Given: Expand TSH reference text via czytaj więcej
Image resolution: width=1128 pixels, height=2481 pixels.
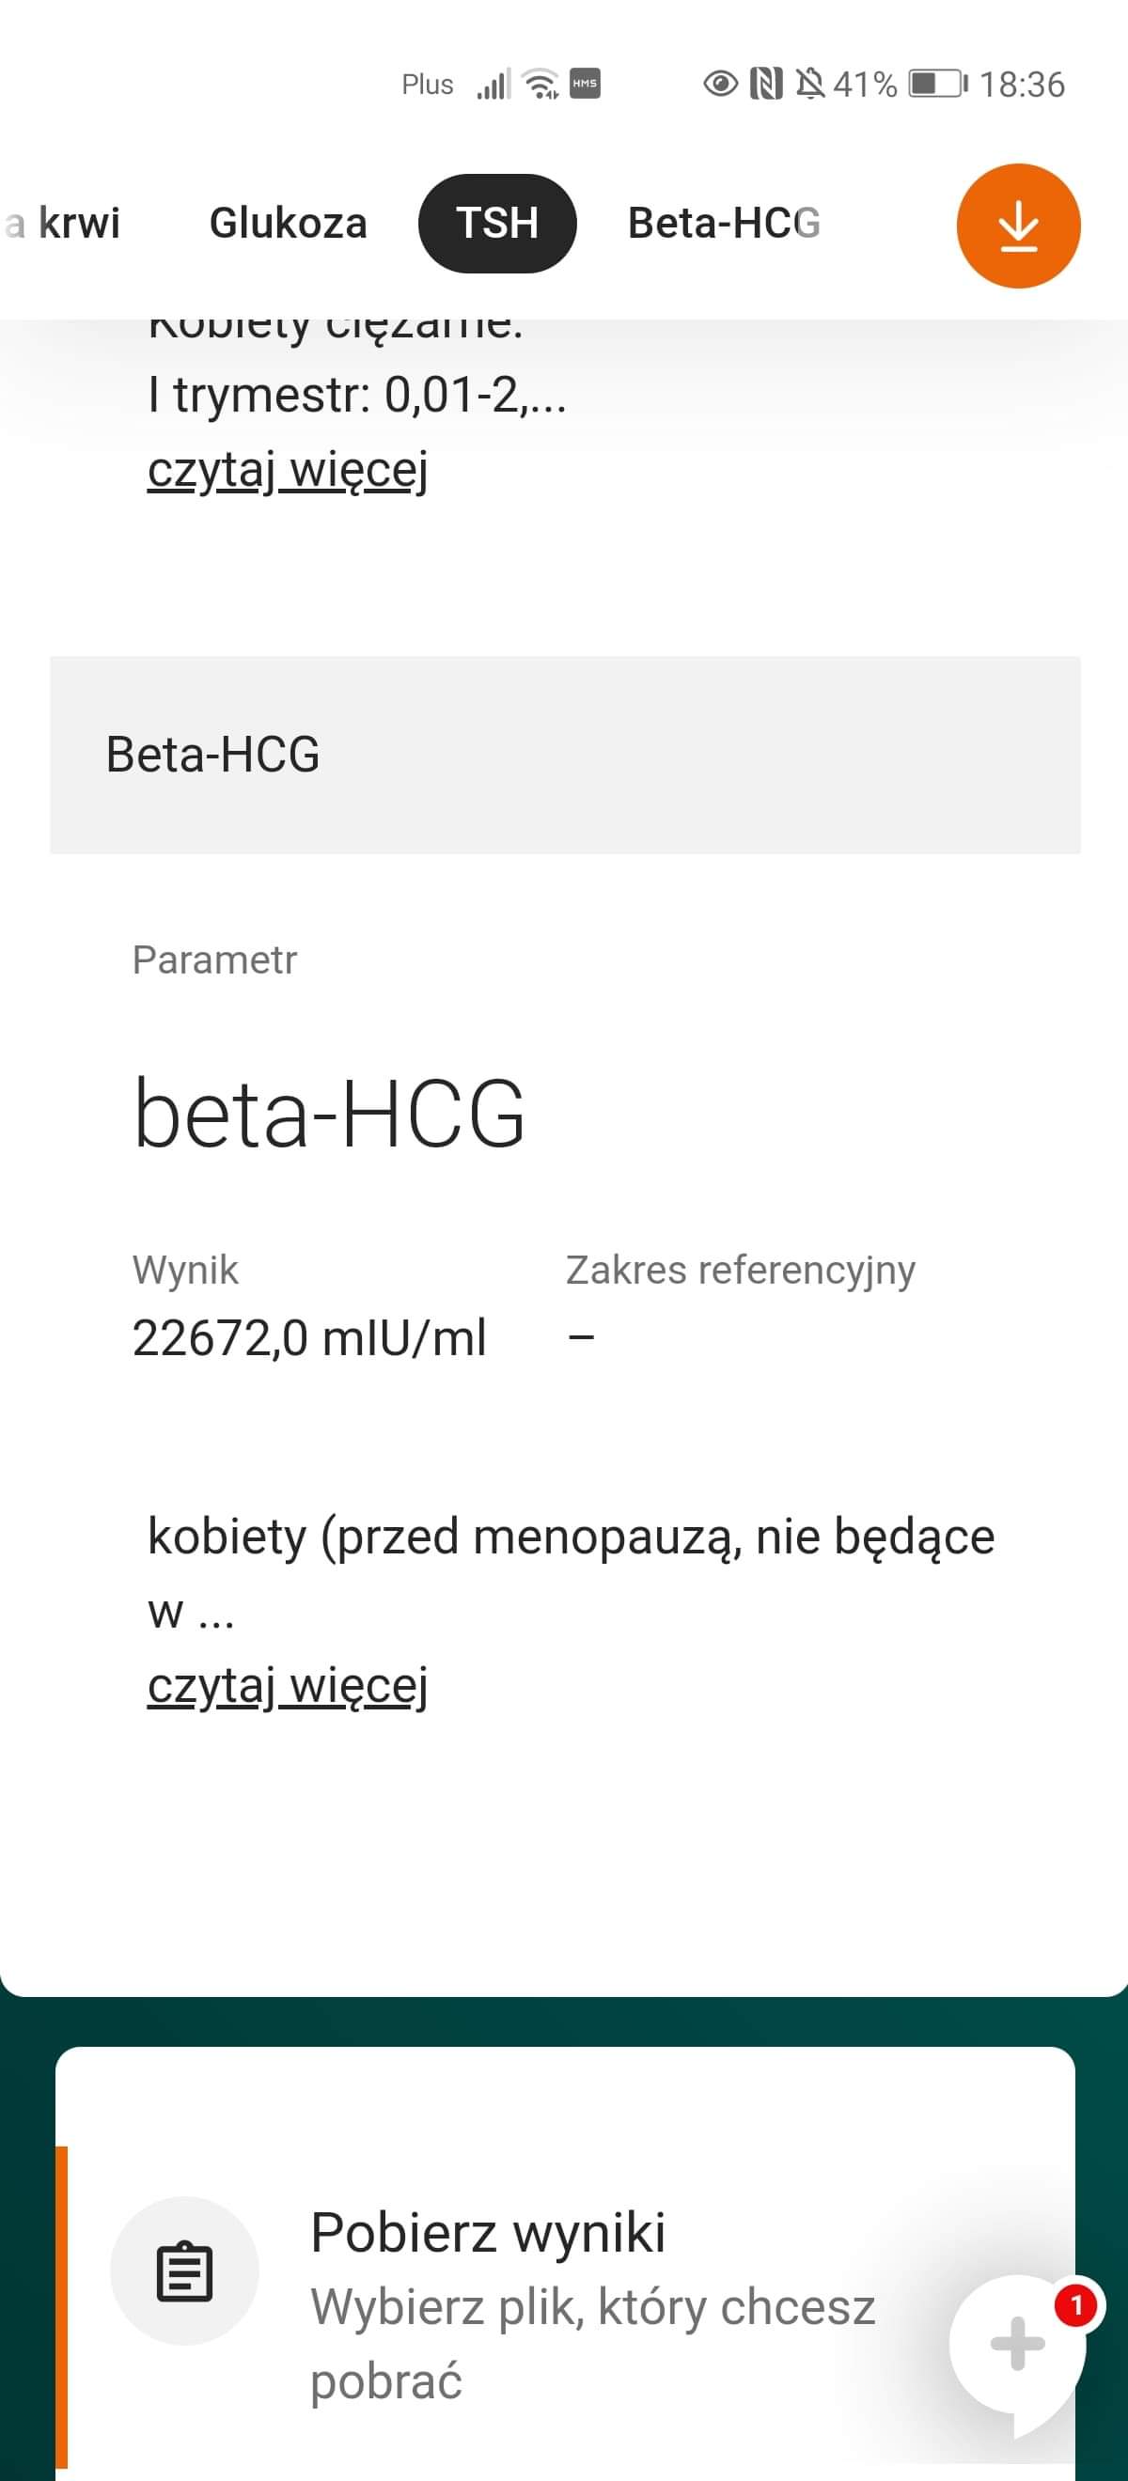Looking at the screenshot, I should (x=287, y=471).
